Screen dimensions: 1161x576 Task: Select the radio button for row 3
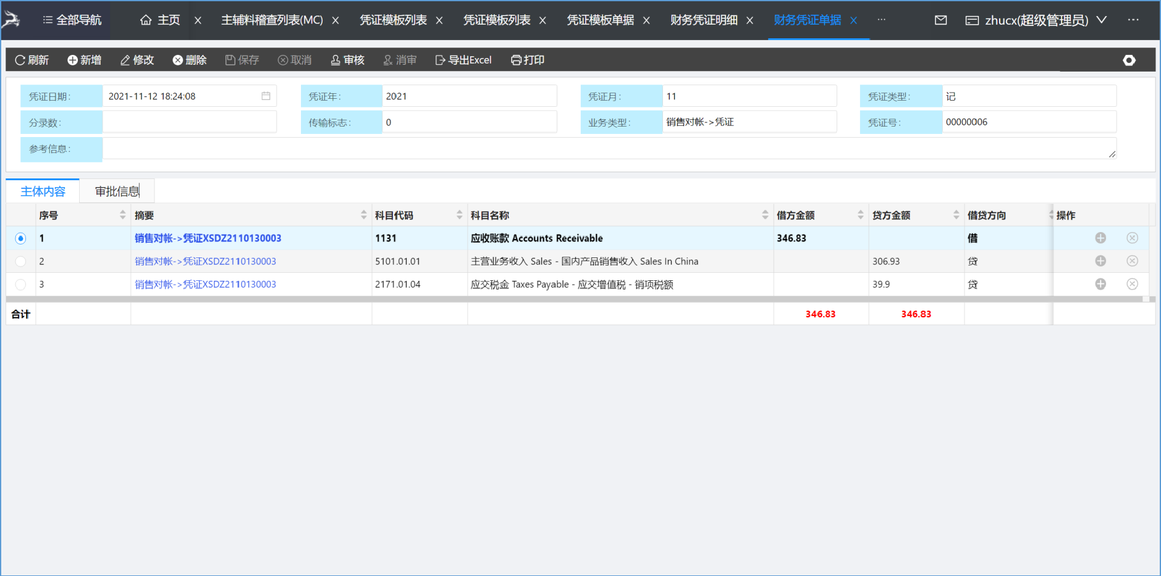pyautogui.click(x=21, y=285)
